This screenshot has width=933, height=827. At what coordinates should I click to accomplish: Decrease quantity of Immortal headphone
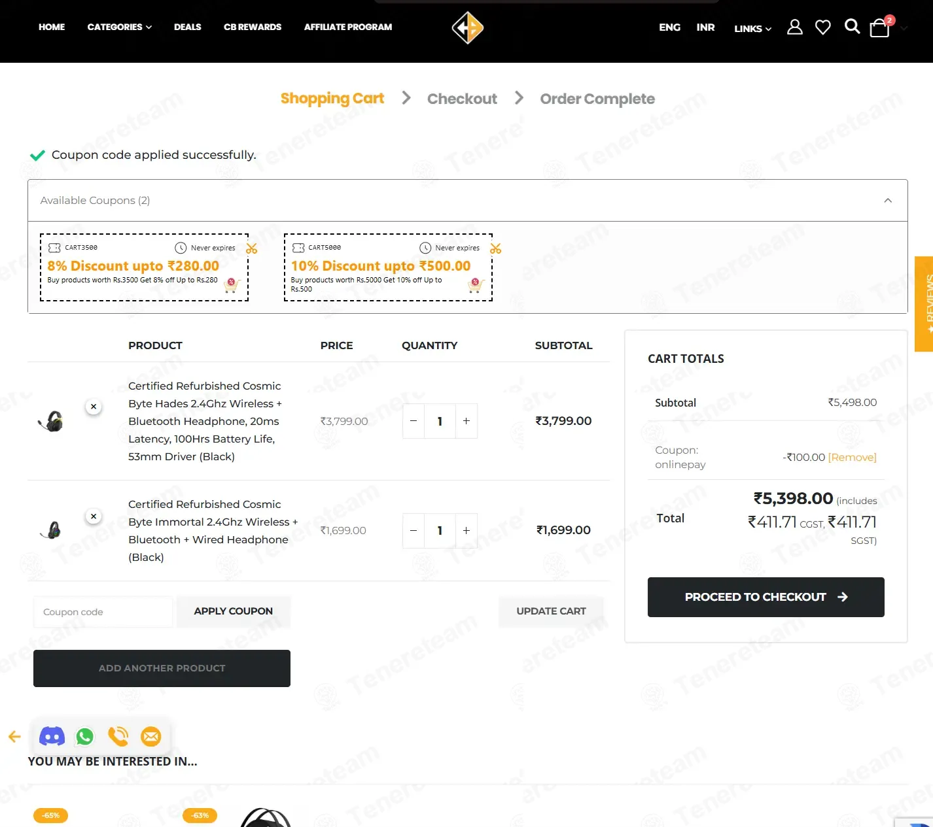point(414,531)
